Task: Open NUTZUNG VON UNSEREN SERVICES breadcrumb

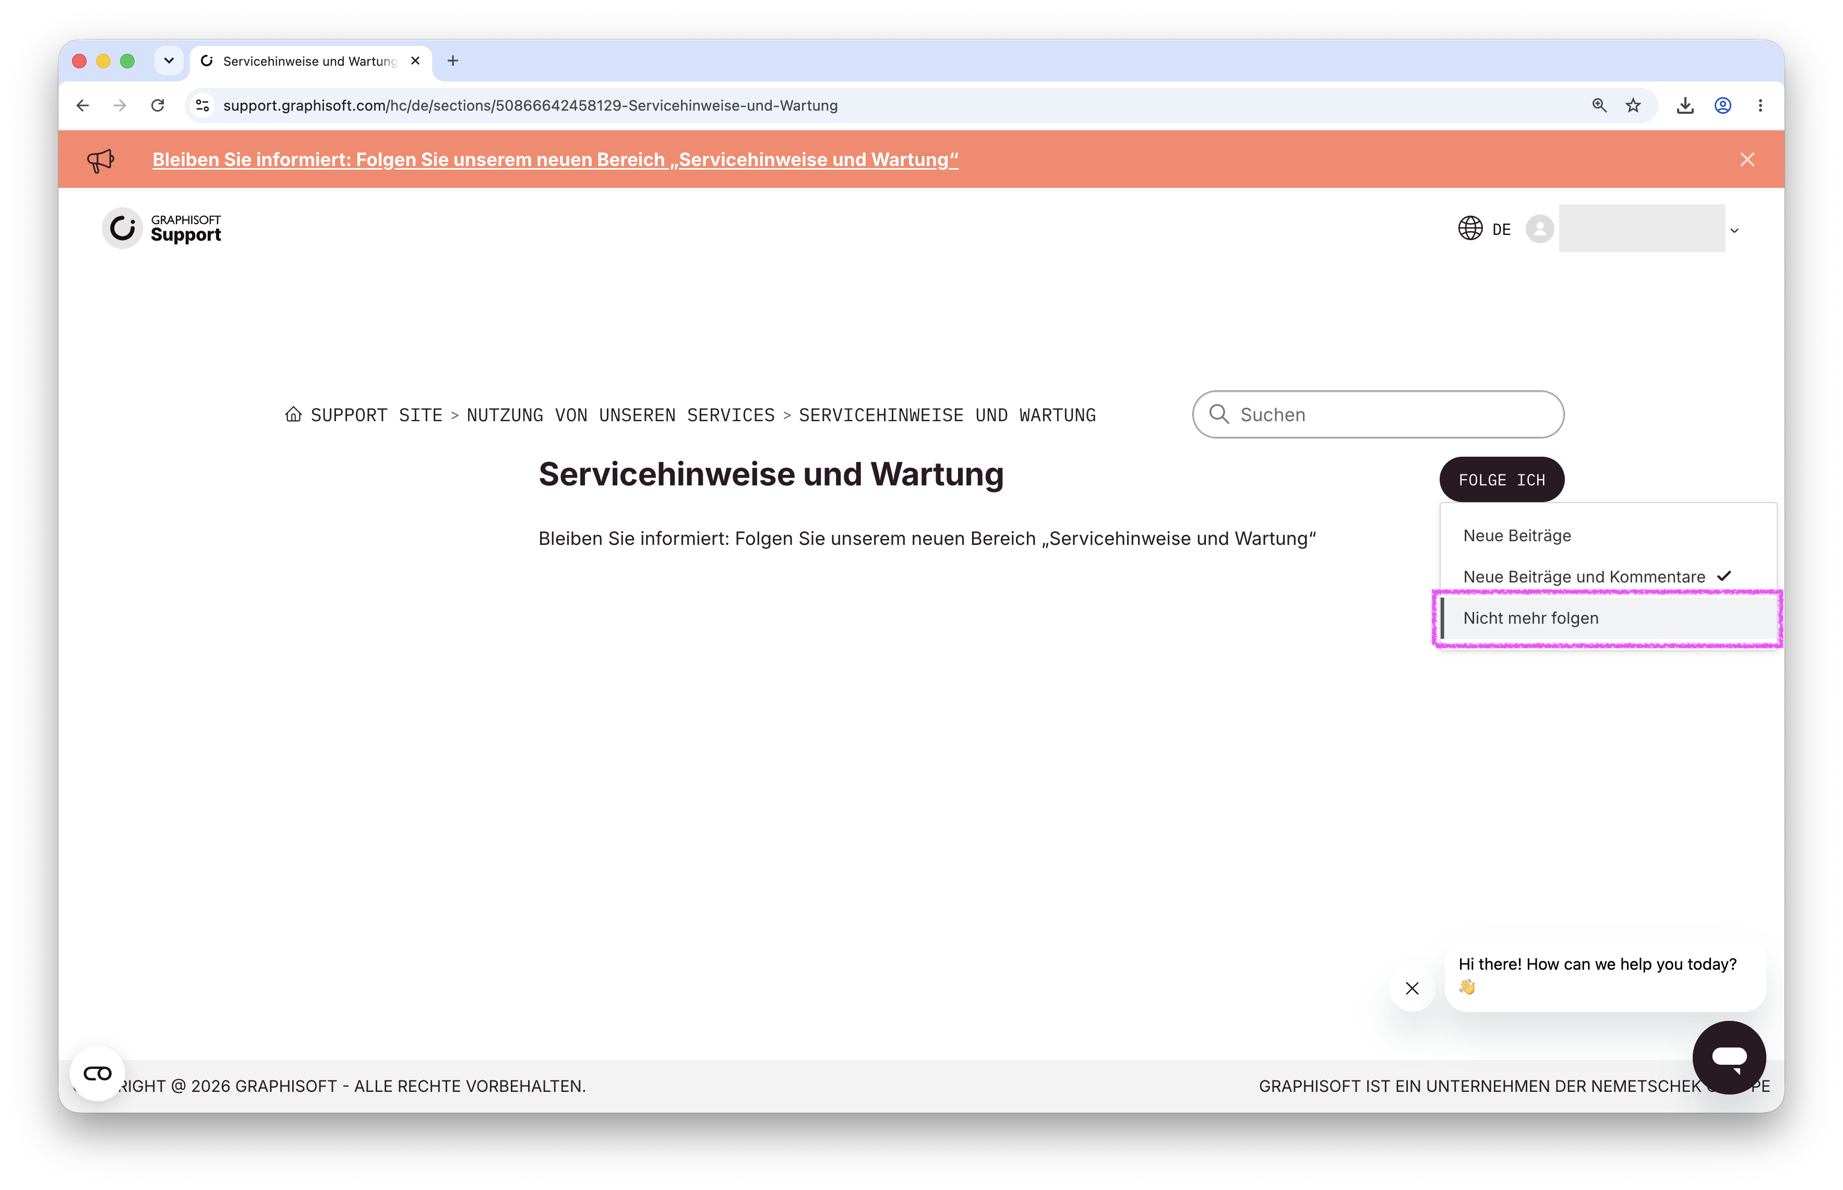Action: [x=620, y=415]
